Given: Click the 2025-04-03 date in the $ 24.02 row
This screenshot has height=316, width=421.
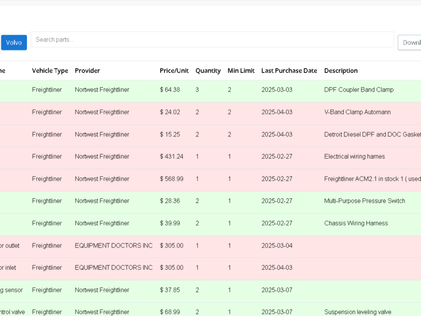Looking at the screenshot, I should pyautogui.click(x=277, y=112).
